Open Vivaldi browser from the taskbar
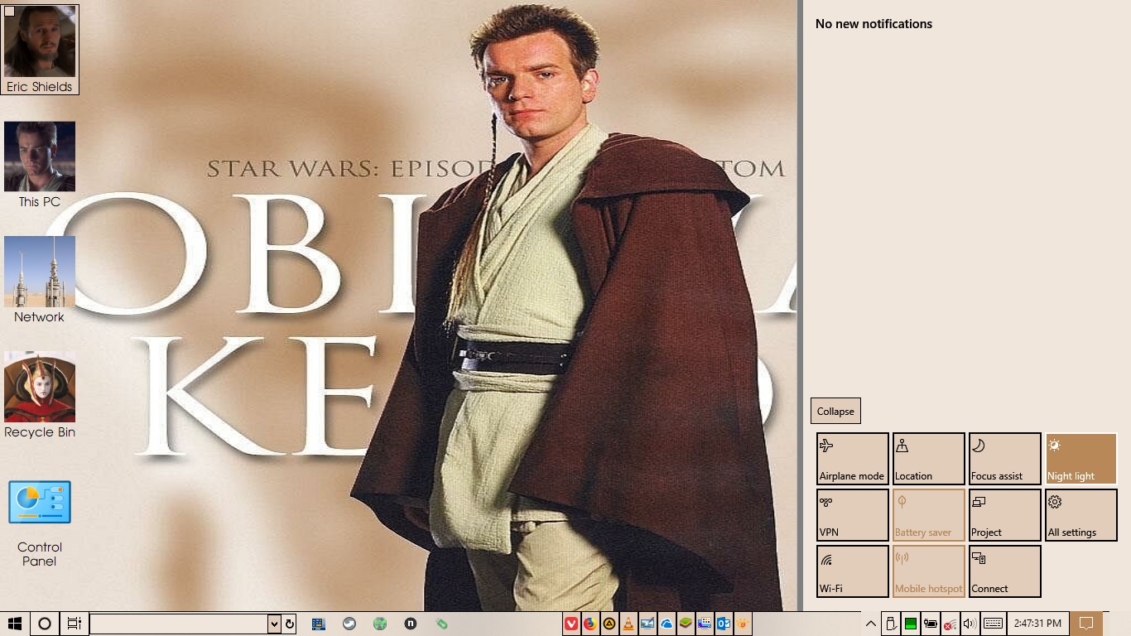Screen dimensions: 1131x636 pos(571,624)
